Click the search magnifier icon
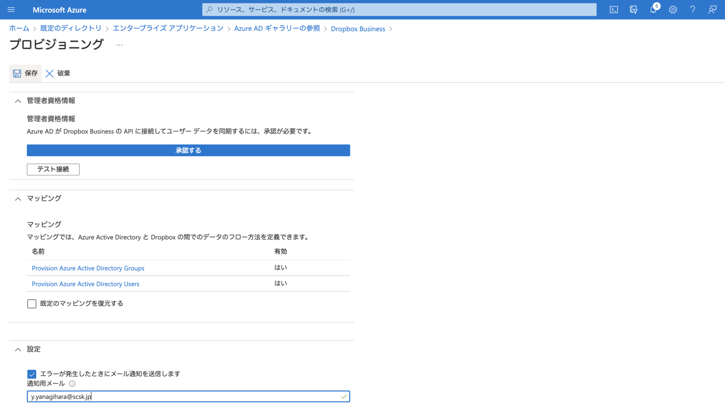 point(210,9)
